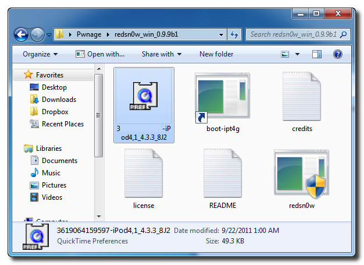Click Open with... in toolbar
This screenshot has width=364, height=265.
click(x=100, y=54)
